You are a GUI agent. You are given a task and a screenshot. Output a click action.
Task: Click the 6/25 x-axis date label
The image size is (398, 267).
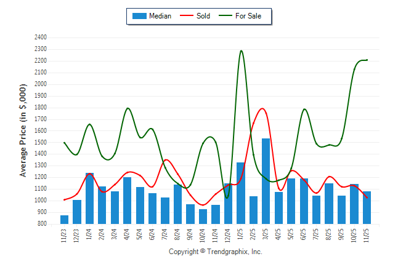(x=304, y=236)
